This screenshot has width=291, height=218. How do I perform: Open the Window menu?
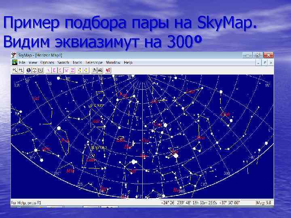coord(113,63)
